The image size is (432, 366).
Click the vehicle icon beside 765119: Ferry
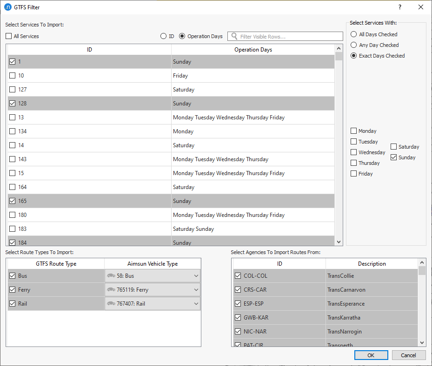click(x=111, y=290)
